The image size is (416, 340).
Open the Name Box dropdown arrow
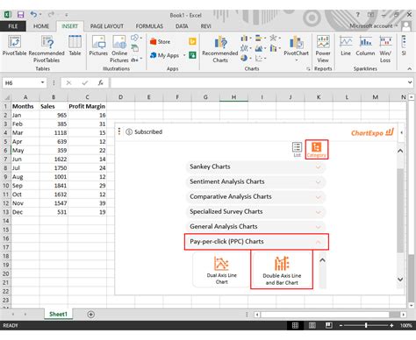[42, 82]
